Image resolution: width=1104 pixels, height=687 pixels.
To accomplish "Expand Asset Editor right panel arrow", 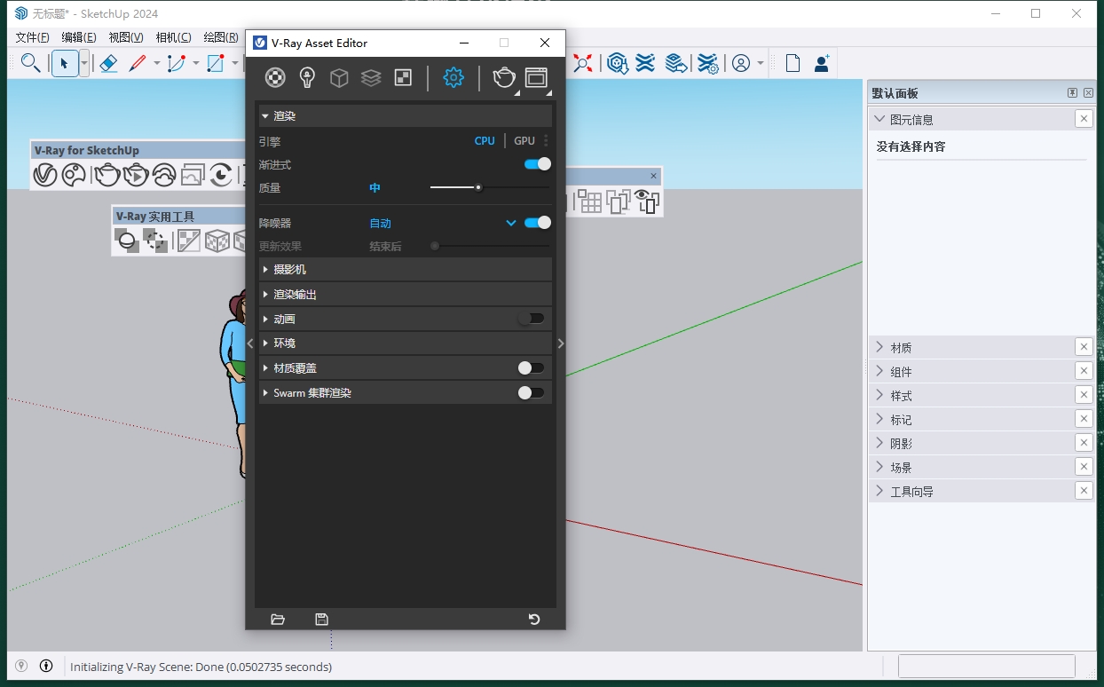I will pos(560,343).
